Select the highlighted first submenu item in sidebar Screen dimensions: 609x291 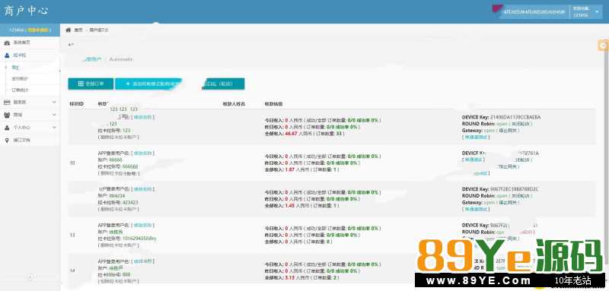15,68
